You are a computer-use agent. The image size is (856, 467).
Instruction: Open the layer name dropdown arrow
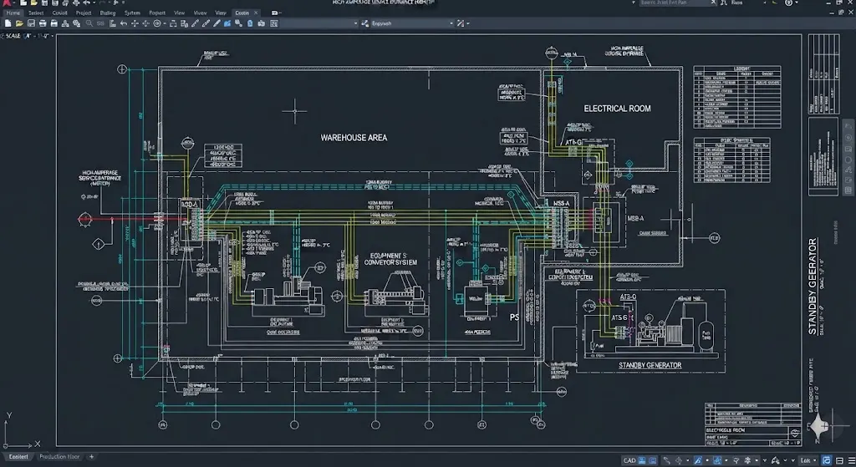tap(355, 23)
